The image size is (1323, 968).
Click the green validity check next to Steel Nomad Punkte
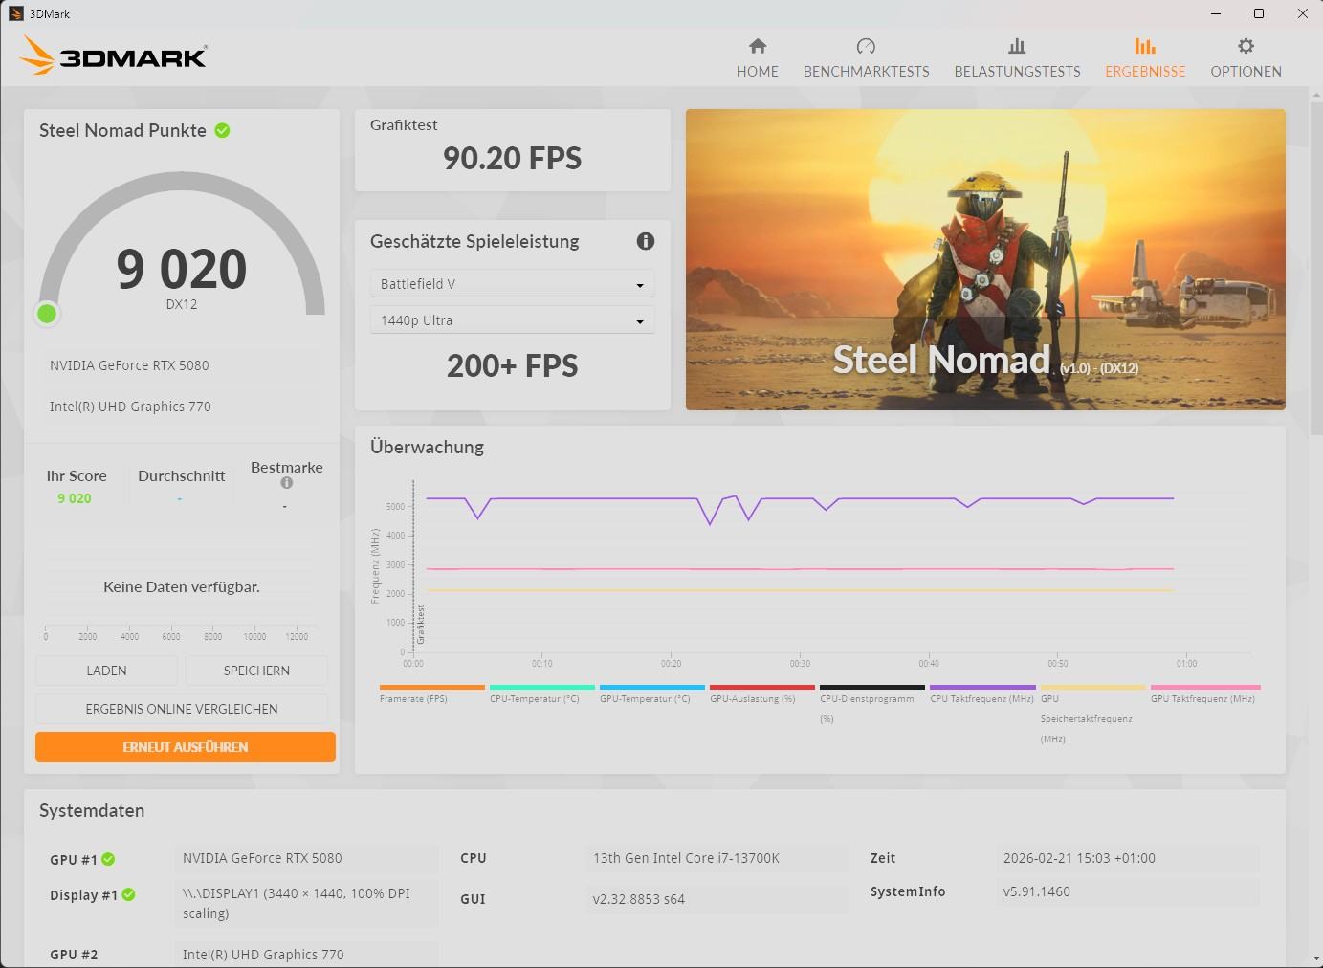223,130
